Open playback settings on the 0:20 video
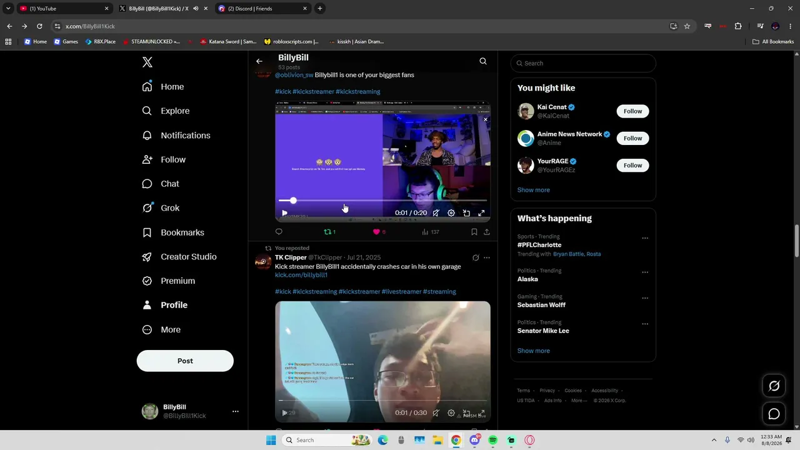The height and width of the screenshot is (450, 800). click(x=451, y=213)
